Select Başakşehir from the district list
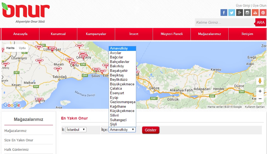 coord(122,71)
